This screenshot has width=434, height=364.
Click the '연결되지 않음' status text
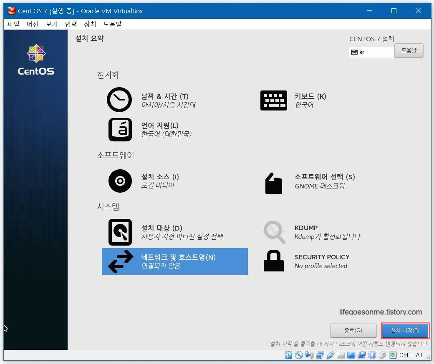click(x=161, y=266)
